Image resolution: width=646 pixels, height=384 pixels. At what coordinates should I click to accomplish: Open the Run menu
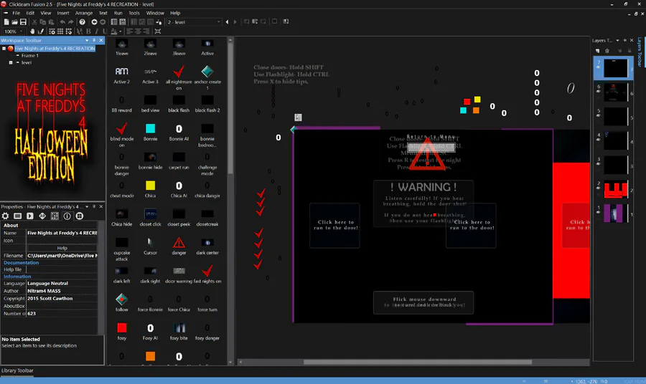pos(118,13)
